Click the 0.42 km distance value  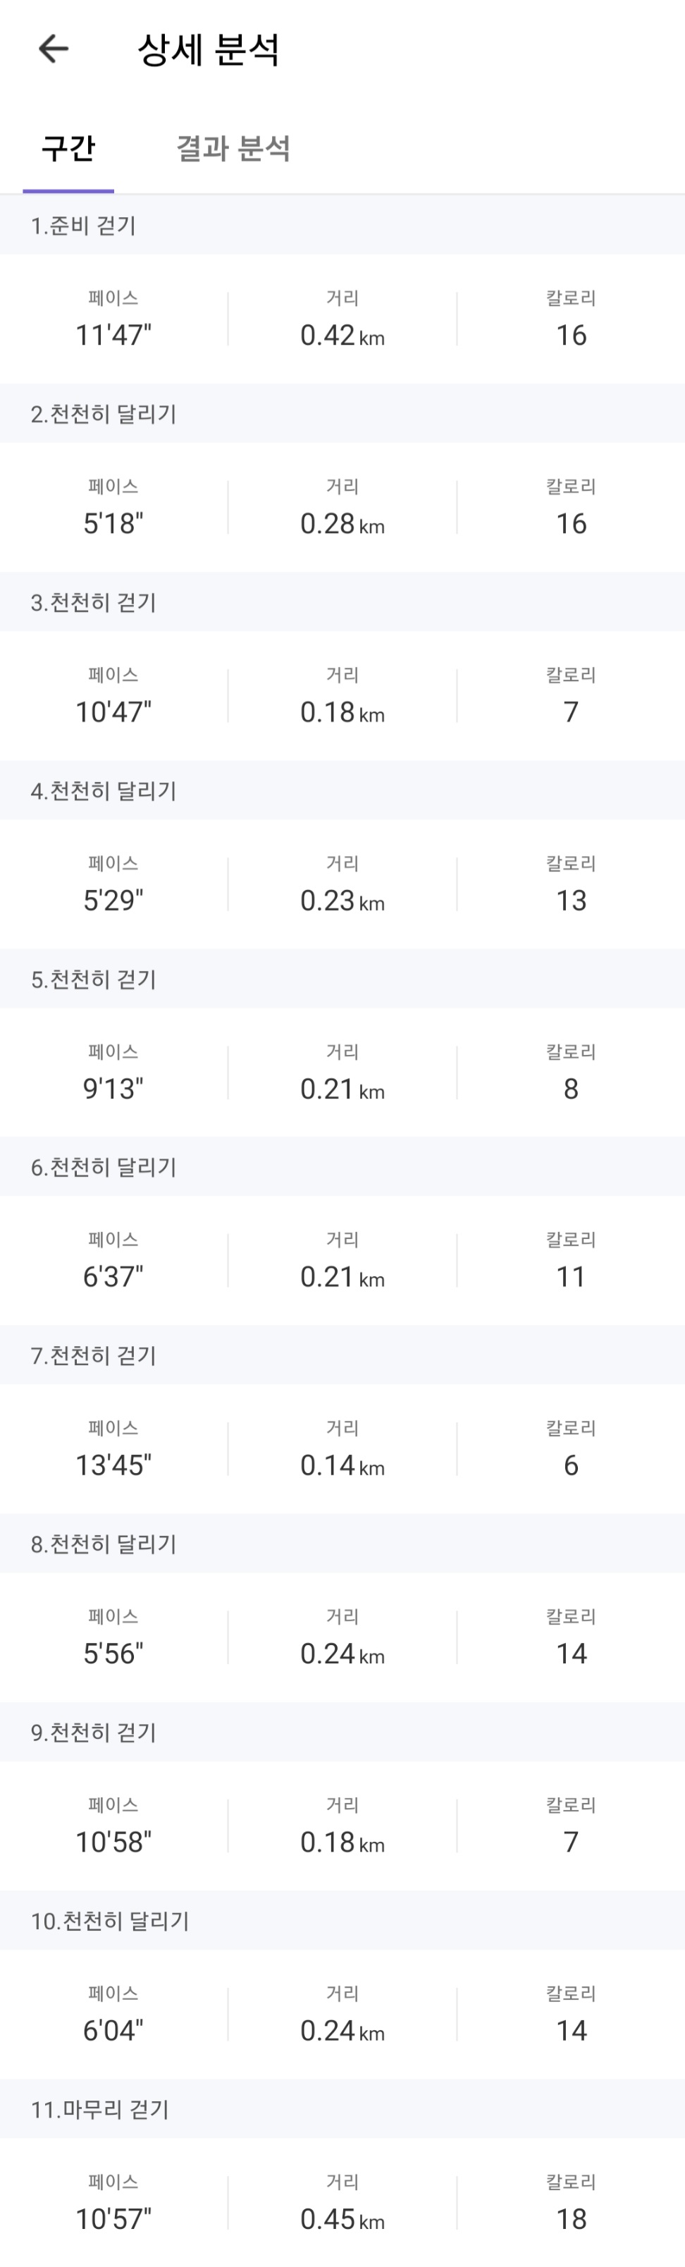pos(342,336)
